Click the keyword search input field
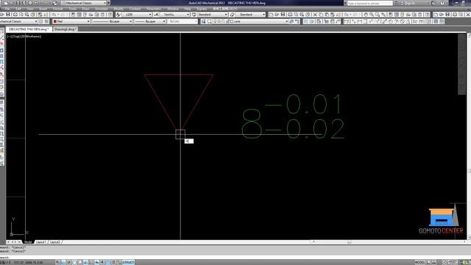Viewport: 471px width, 265px height. click(x=369, y=3)
